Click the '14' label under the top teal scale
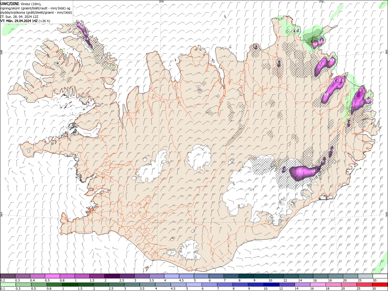Screen dimensions: 388x291 pyautogui.click(x=300, y=280)
